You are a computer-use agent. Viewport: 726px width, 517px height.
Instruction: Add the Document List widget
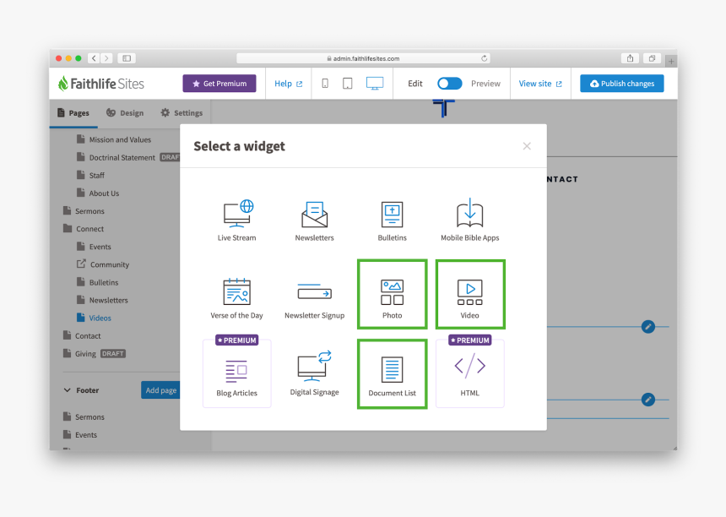click(x=393, y=373)
